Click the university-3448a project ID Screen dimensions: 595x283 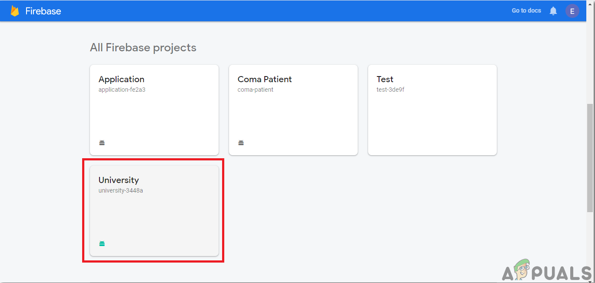121,190
